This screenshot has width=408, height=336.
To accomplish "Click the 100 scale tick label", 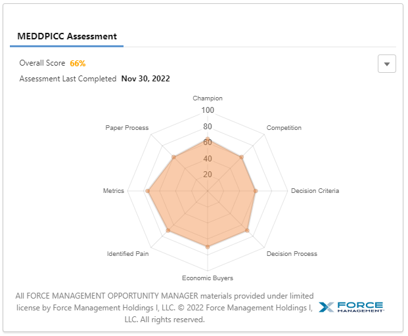I will click(208, 110).
